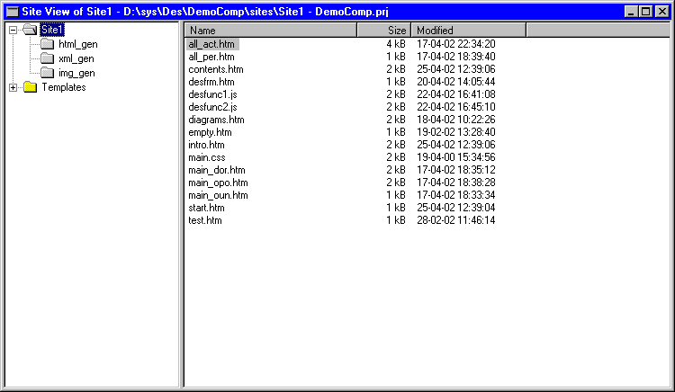This screenshot has width=675, height=392.
Task: Sort files by Modified column header
Action: point(468,30)
